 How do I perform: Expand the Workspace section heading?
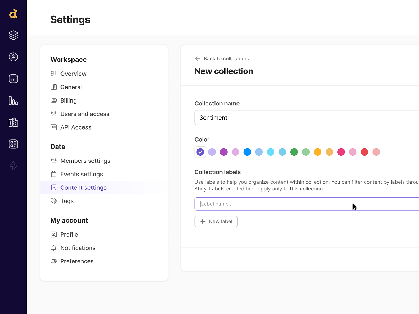[x=68, y=60]
